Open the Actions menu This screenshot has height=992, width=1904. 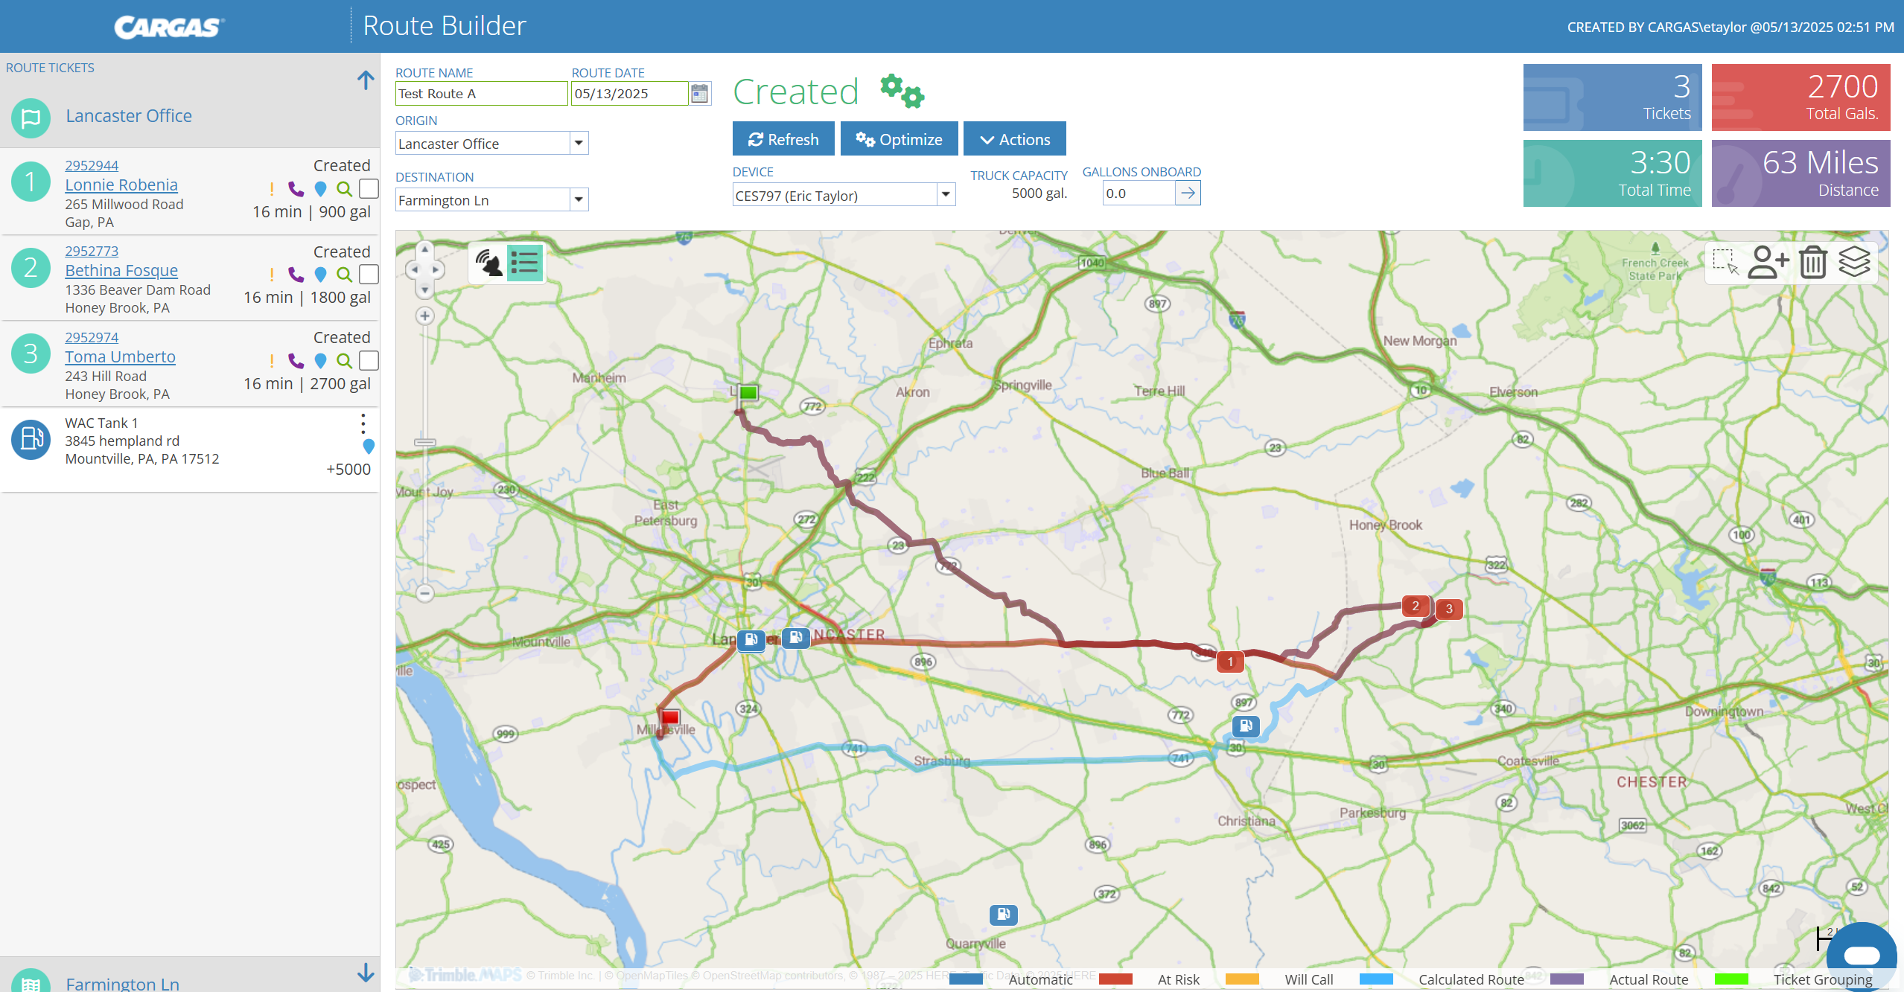(x=1014, y=139)
